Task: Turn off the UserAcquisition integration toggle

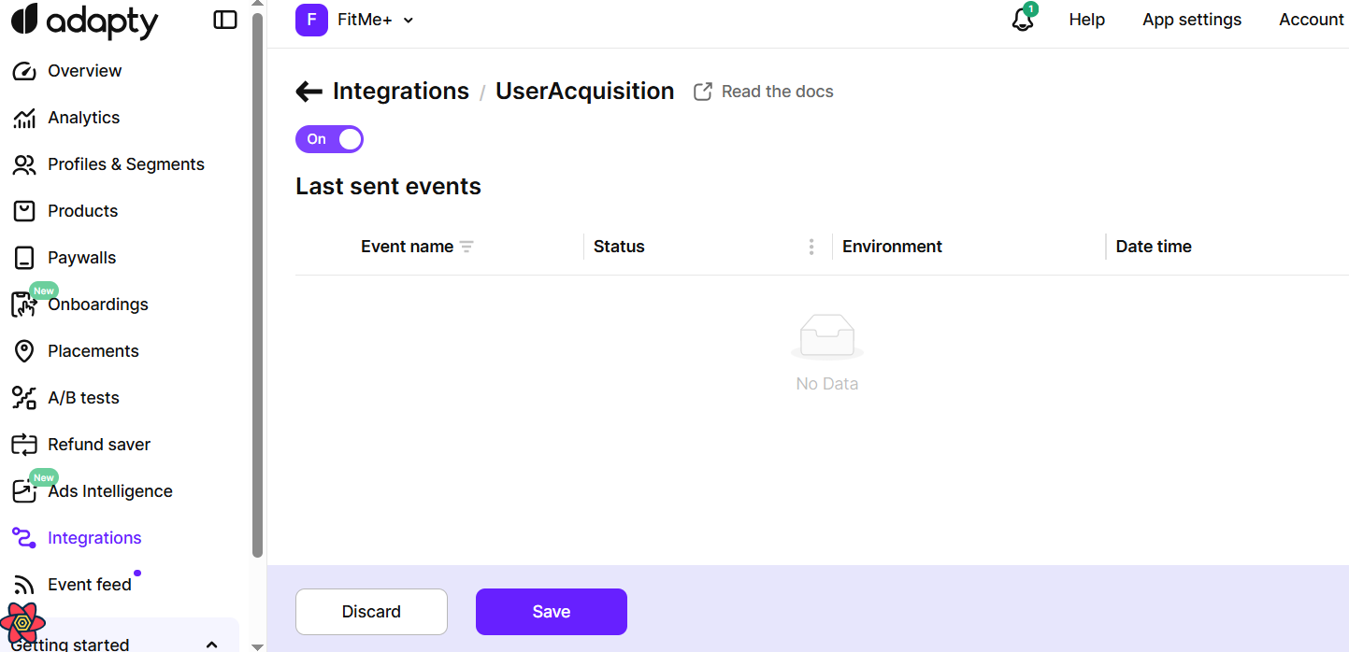Action: point(329,139)
